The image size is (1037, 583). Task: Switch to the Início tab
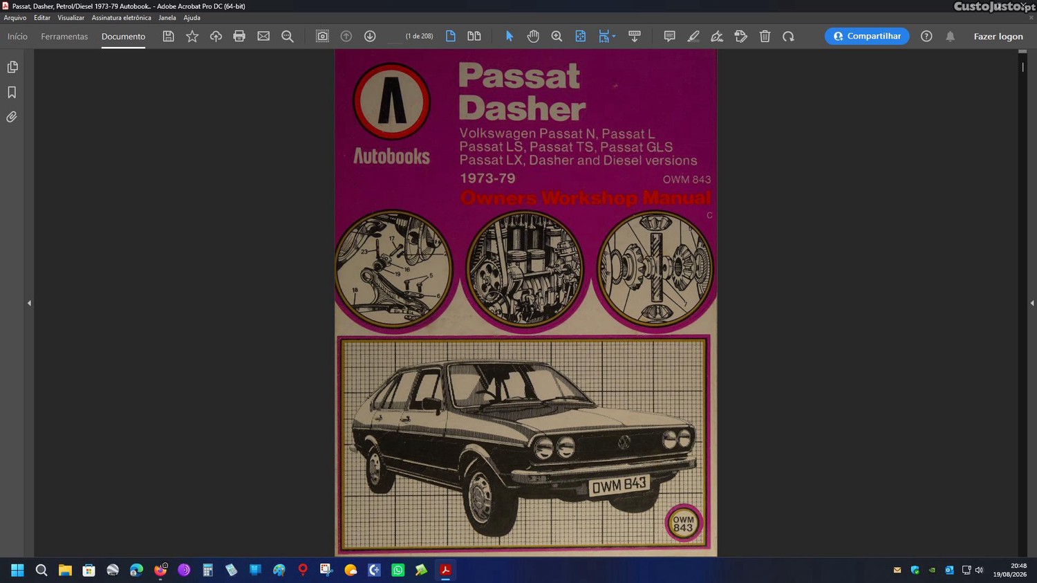click(17, 36)
